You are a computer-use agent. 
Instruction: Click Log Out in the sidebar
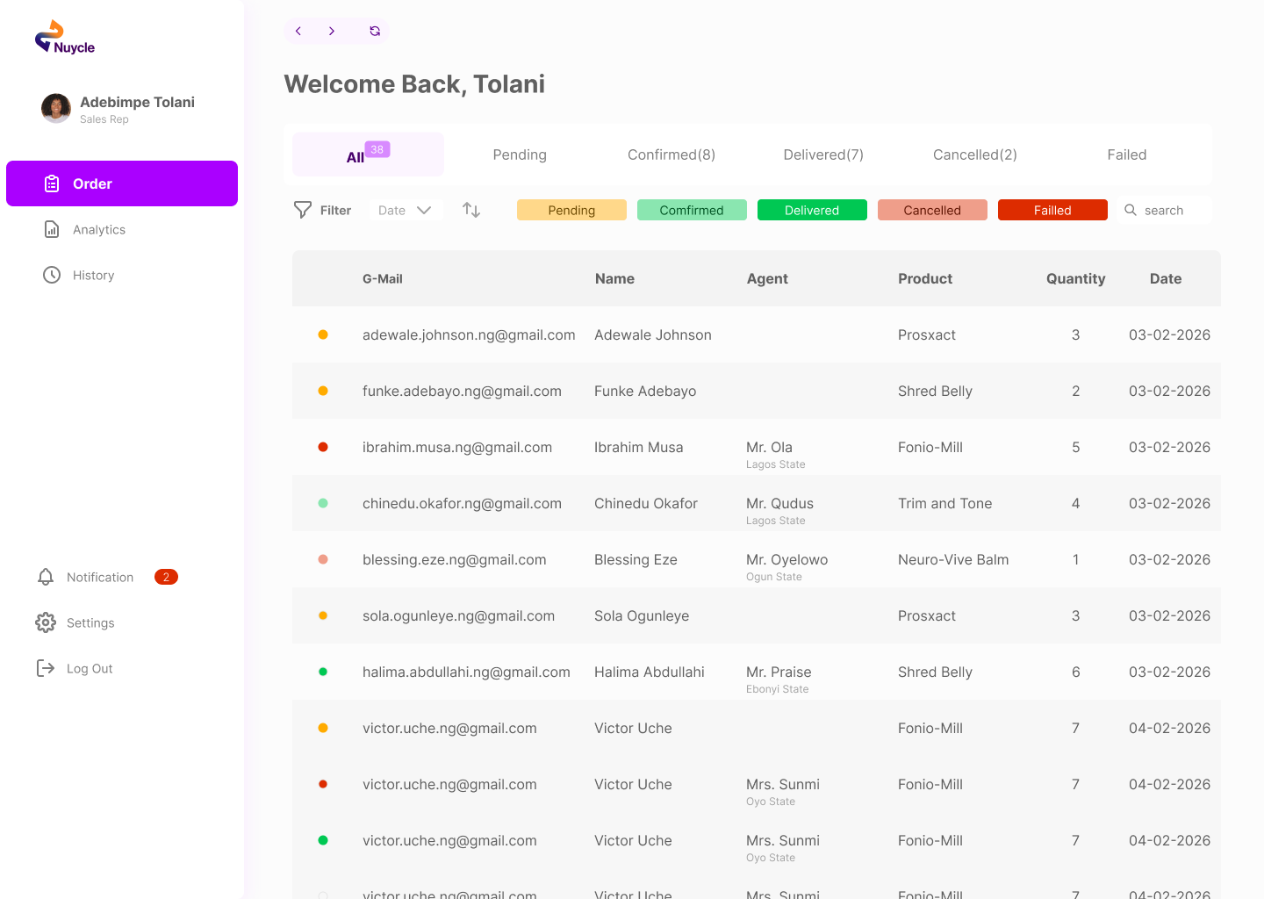coord(90,668)
